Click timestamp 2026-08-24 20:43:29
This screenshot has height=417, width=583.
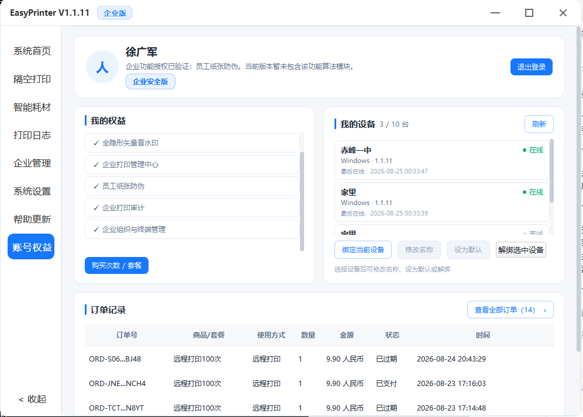451,359
